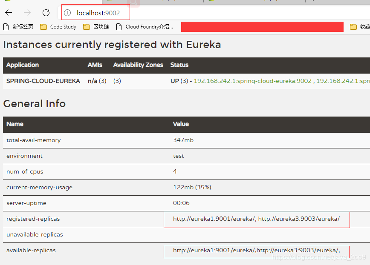Select the 00:06 uptime value
370x265 pixels.
click(181, 203)
